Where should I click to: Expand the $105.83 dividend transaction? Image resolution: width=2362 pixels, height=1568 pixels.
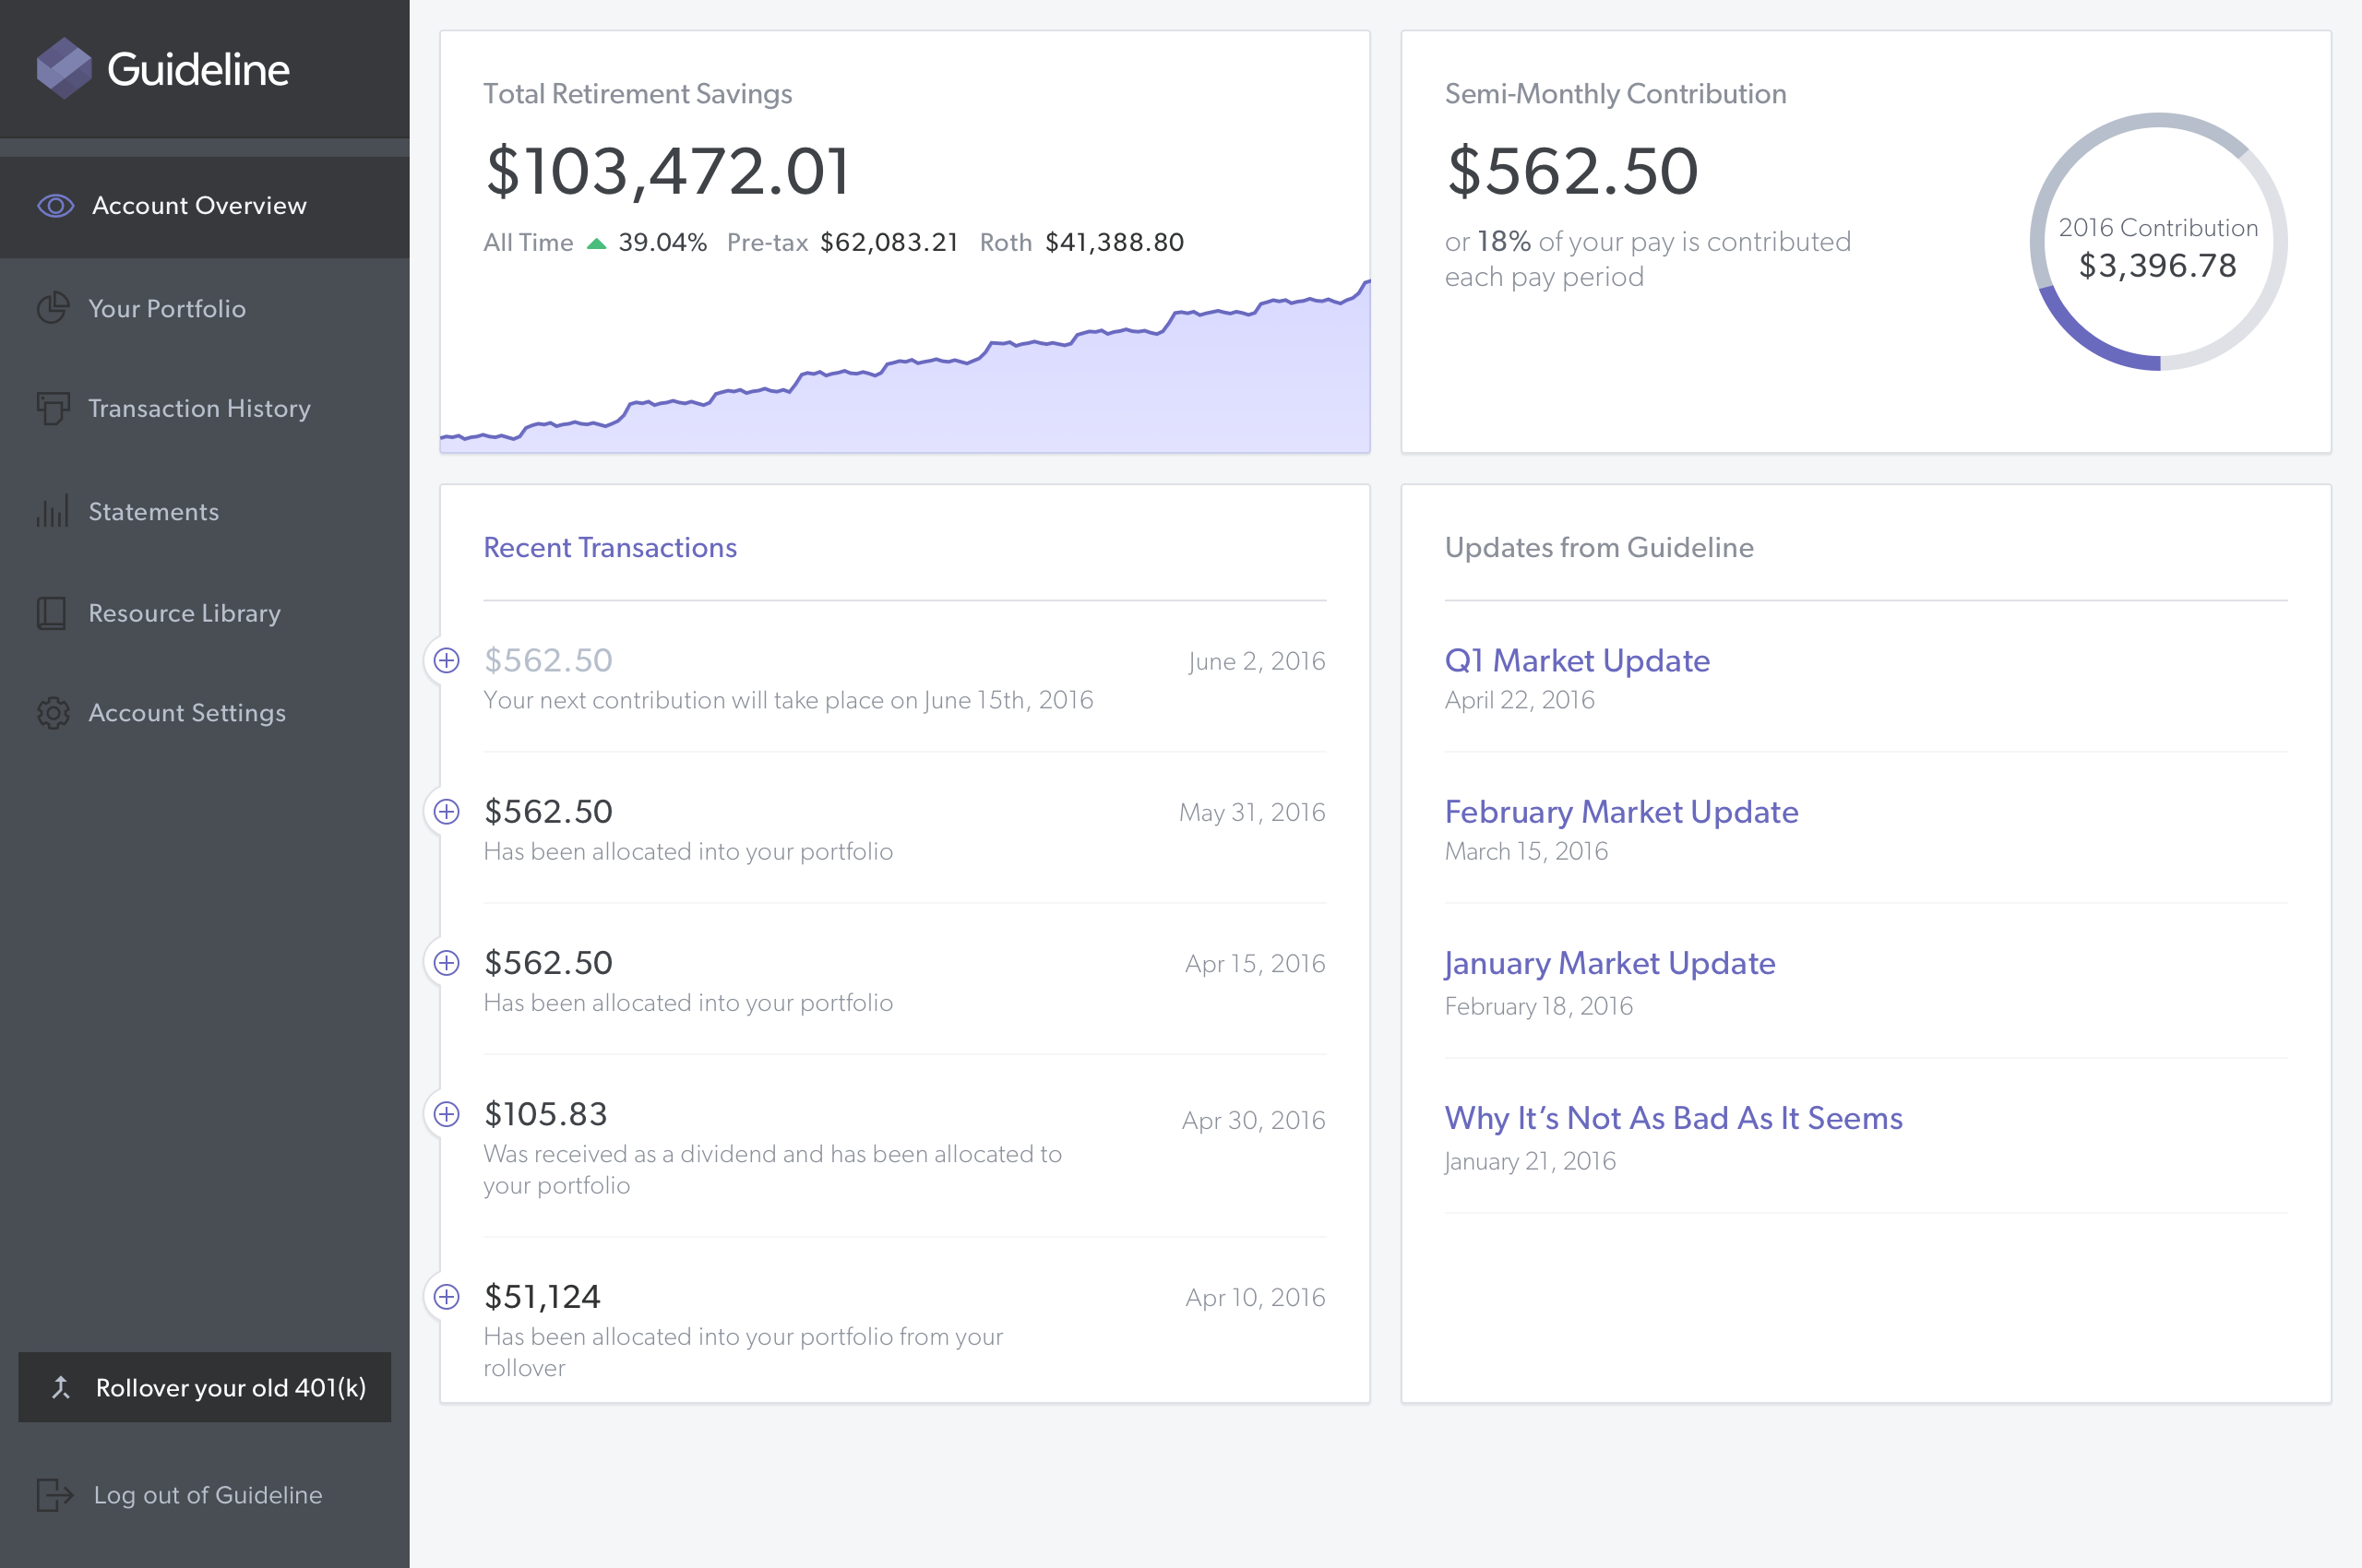pyautogui.click(x=447, y=1114)
